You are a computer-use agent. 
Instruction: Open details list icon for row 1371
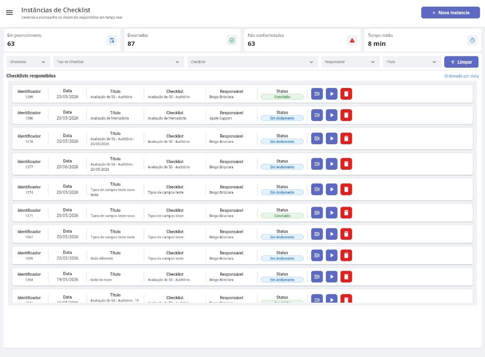click(317, 213)
